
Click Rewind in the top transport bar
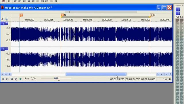click(x=42, y=1)
